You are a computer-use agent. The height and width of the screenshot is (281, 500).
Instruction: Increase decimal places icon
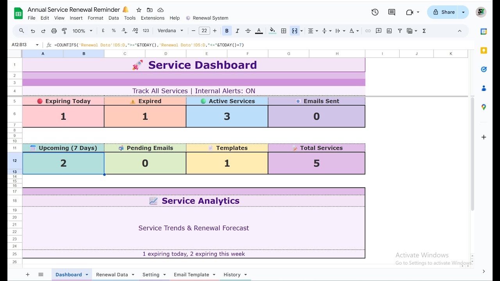[x=135, y=31]
